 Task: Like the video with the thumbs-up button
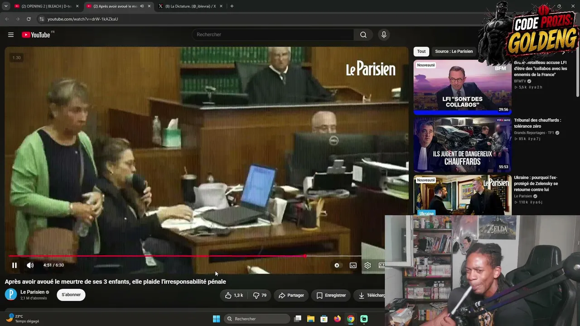(x=234, y=295)
